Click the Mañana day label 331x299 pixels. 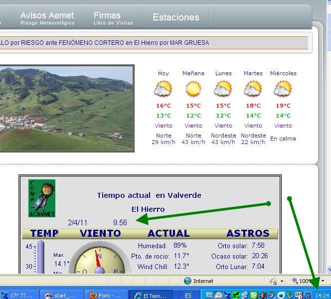(193, 73)
